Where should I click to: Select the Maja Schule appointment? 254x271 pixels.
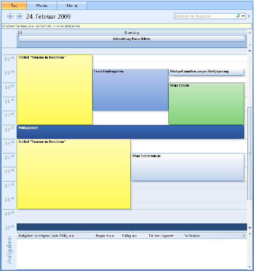[x=206, y=104]
